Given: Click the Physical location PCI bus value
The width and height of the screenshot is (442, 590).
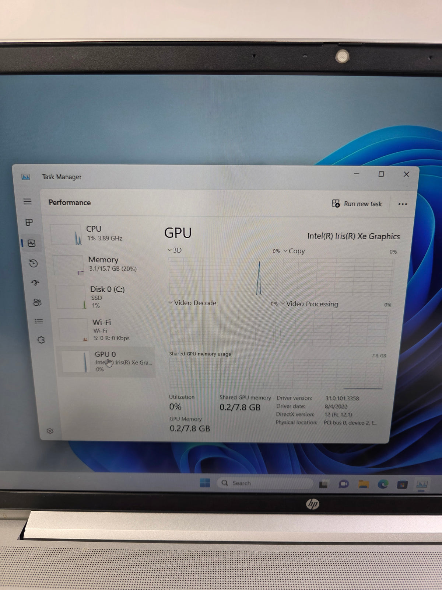Looking at the screenshot, I should click(x=350, y=423).
